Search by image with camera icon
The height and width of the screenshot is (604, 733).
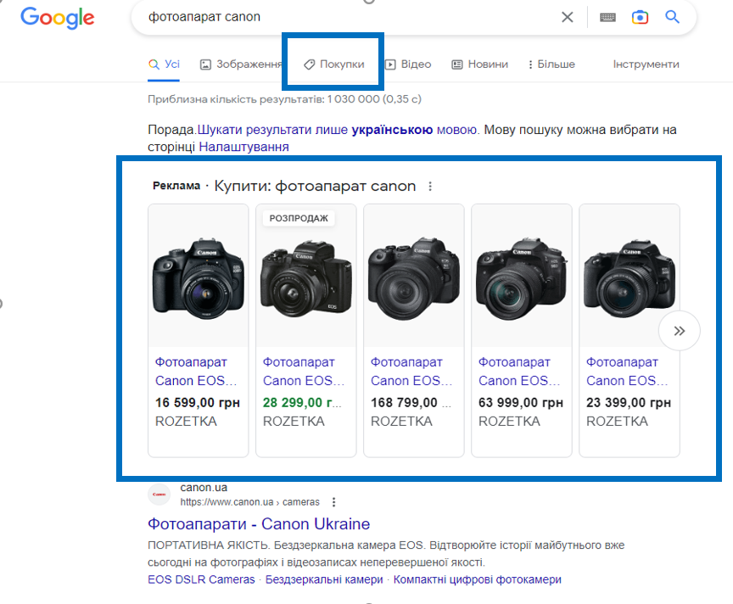[x=640, y=17]
